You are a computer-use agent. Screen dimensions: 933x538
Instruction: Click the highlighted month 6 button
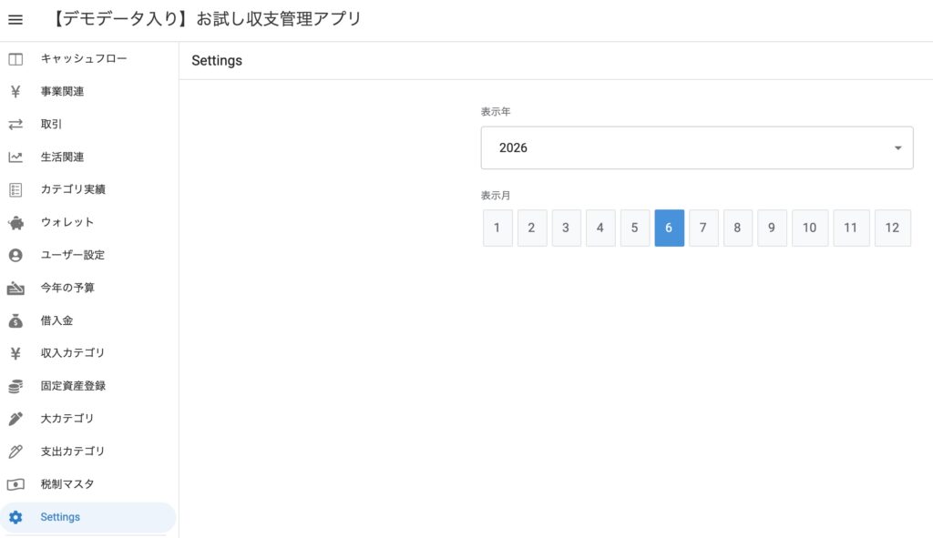pos(670,228)
